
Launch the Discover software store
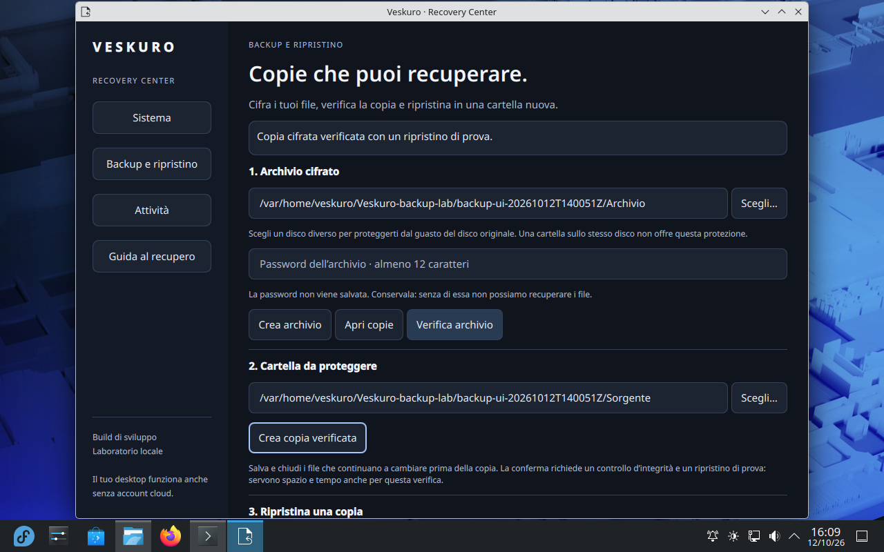click(x=96, y=536)
